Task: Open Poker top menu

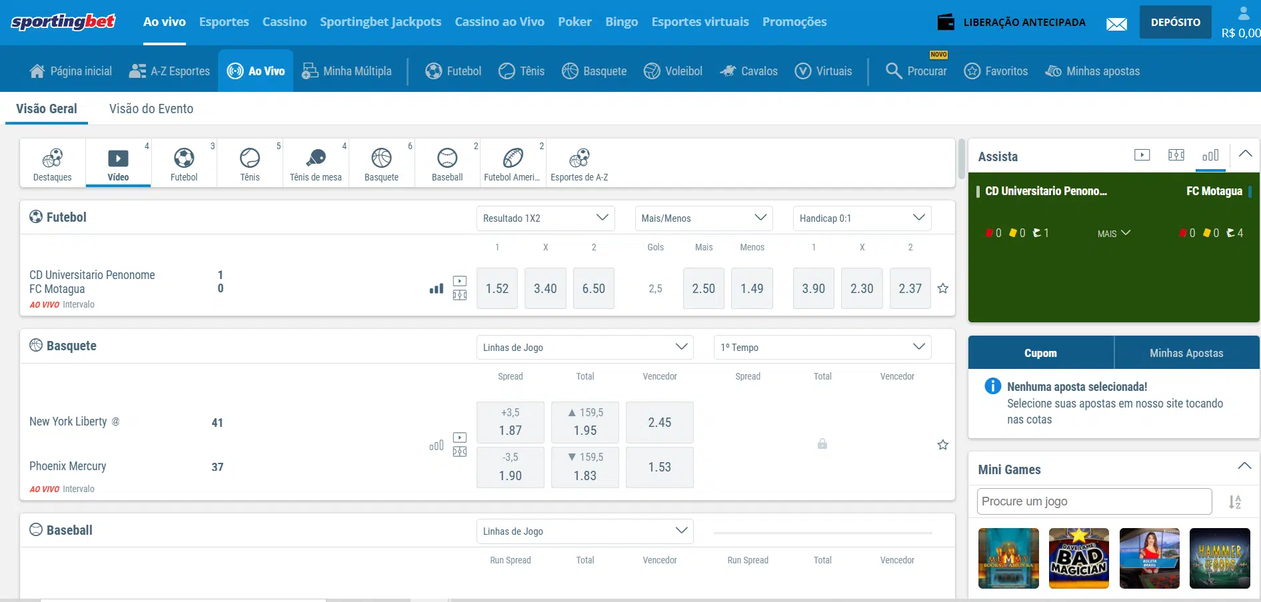Action: tap(575, 22)
